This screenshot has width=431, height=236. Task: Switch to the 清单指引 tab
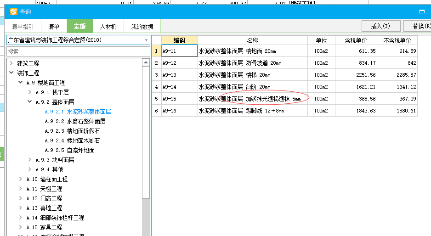click(23, 26)
